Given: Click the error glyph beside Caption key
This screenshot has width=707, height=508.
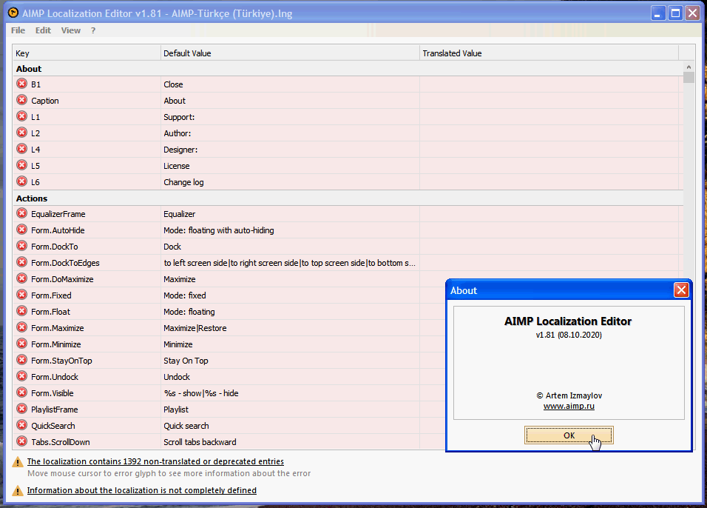Looking at the screenshot, I should 21,100.
